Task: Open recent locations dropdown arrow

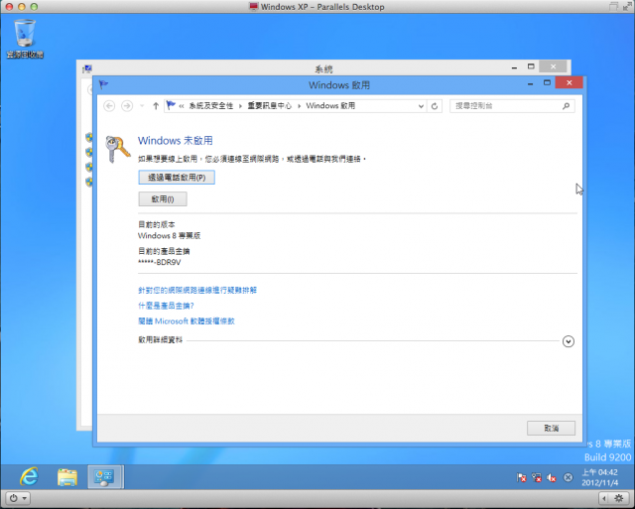Action: 142,106
